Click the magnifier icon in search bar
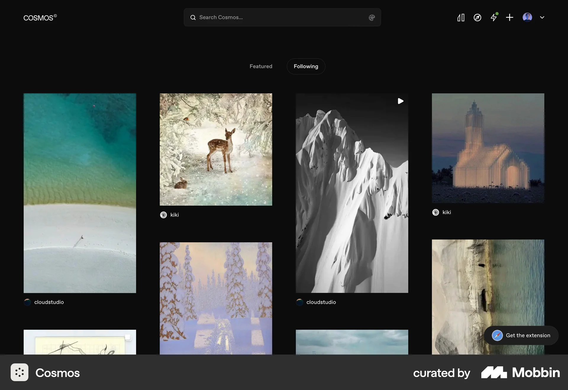The image size is (568, 390). pyautogui.click(x=193, y=18)
